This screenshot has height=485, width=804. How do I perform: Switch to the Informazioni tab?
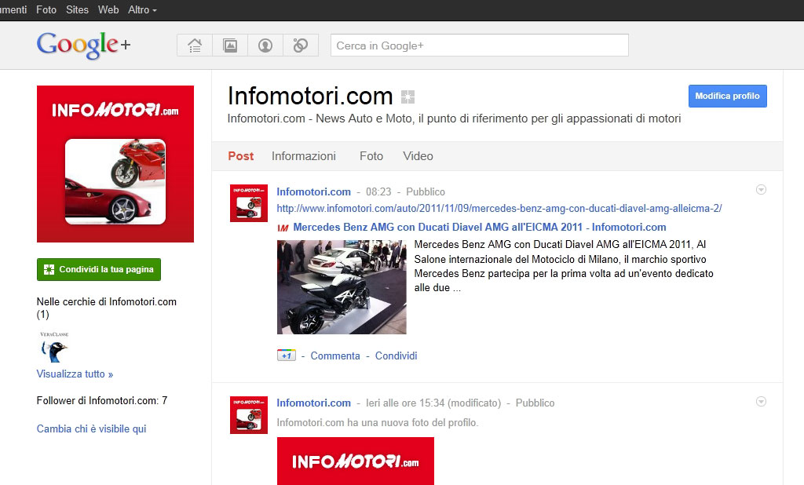pyautogui.click(x=304, y=156)
